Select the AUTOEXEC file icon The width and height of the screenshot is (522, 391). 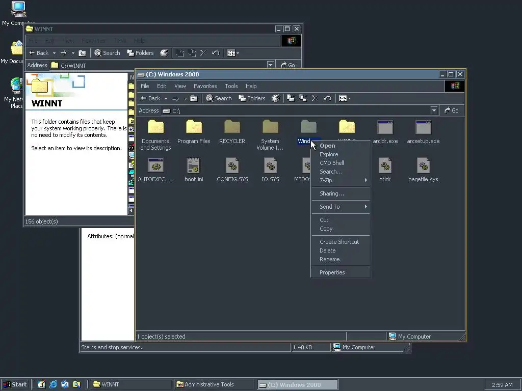[x=155, y=165]
